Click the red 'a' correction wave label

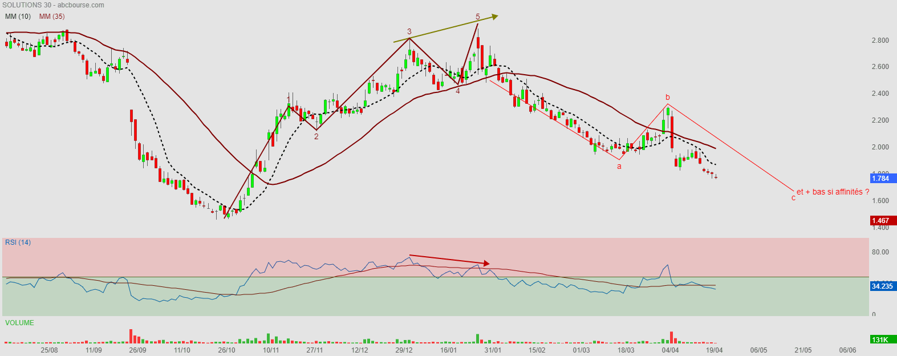[619, 167]
